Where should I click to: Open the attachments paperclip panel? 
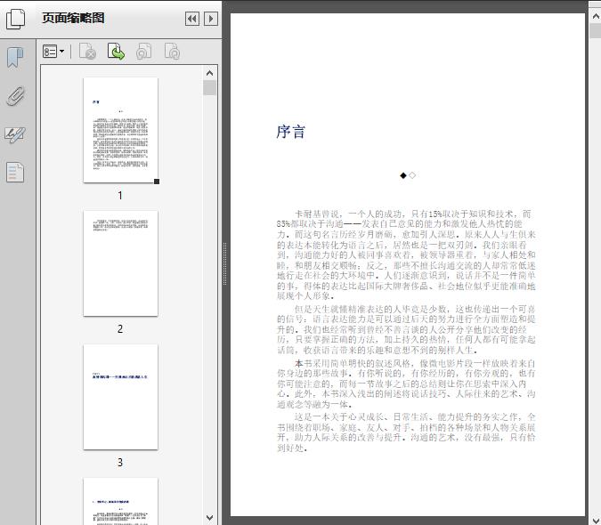click(15, 96)
